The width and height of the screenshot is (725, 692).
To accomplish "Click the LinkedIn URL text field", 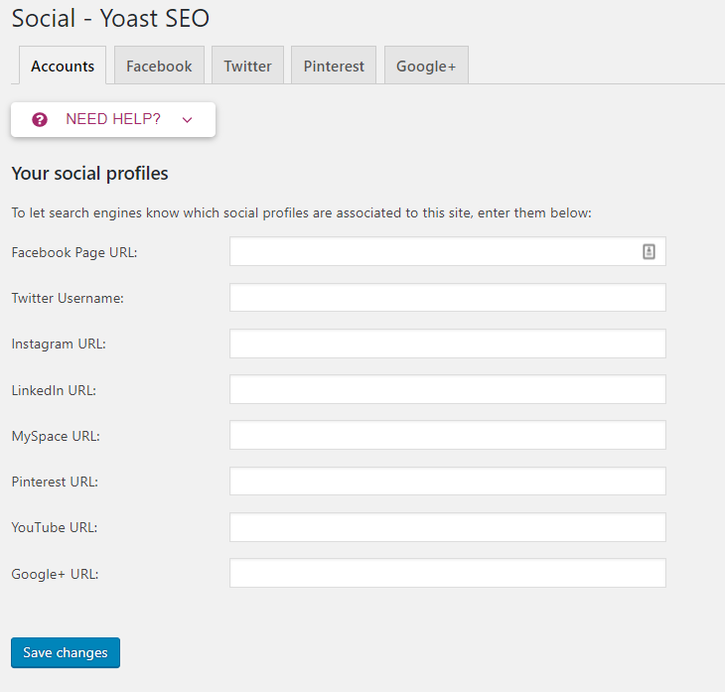I will click(448, 389).
